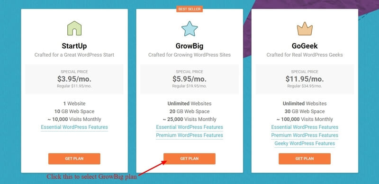Screen dimensions: 379x184
Task: Open GoGeek Premium WordPress Features link
Action: pos(305,135)
